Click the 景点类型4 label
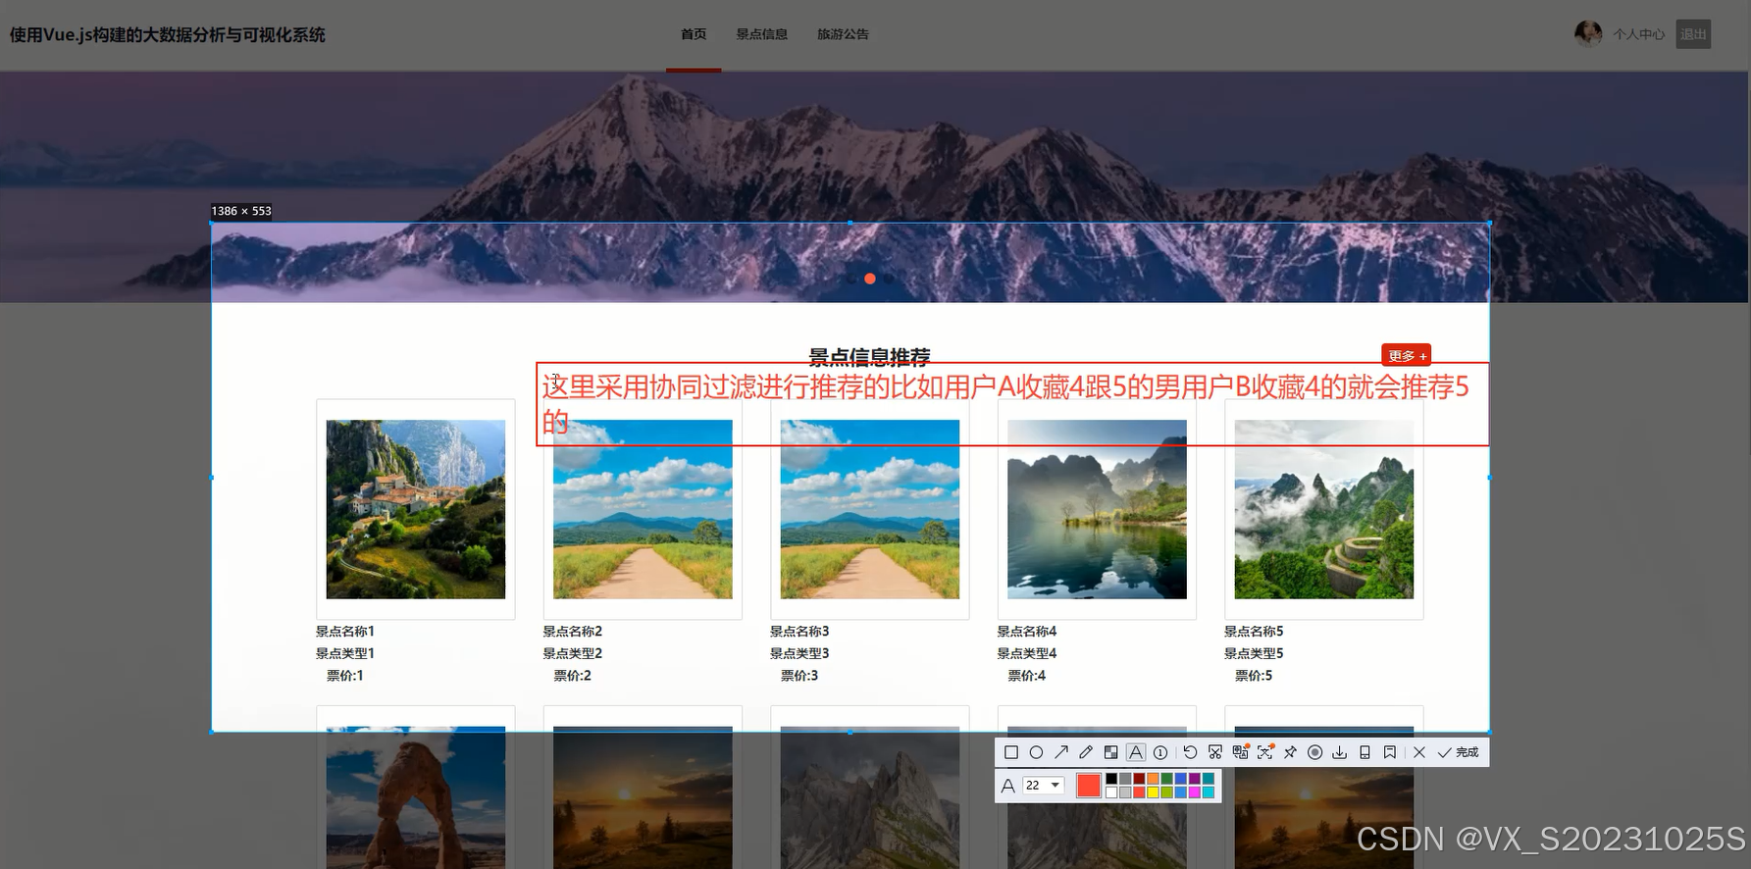Viewport: 1751px width, 869px height. tap(1027, 653)
